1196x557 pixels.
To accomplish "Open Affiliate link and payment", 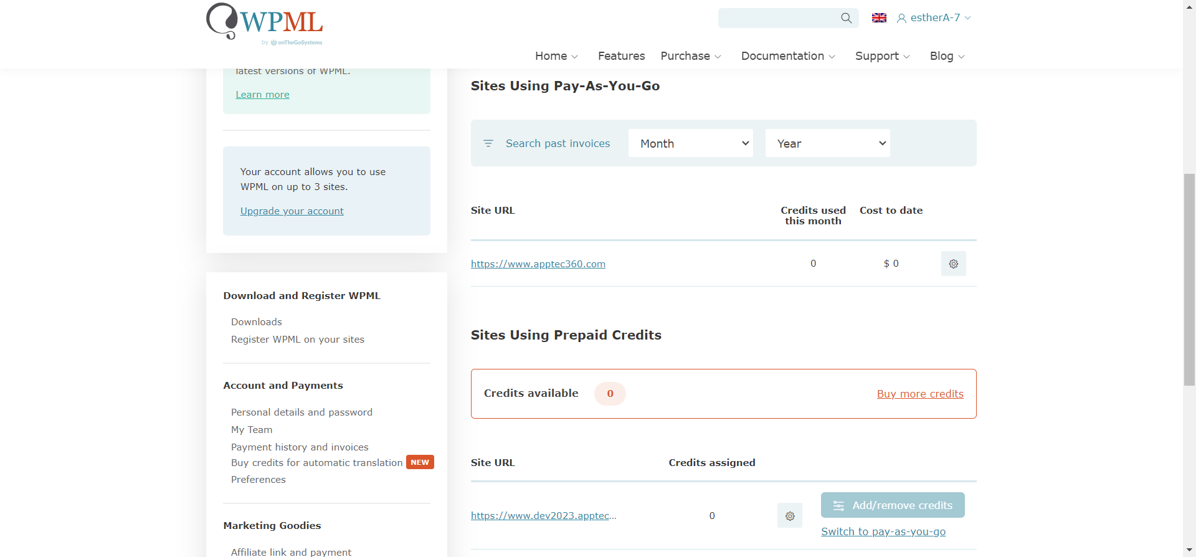I will 291,552.
